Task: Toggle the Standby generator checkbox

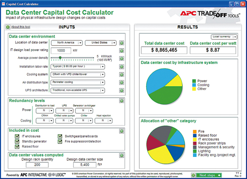Action: [17, 141]
